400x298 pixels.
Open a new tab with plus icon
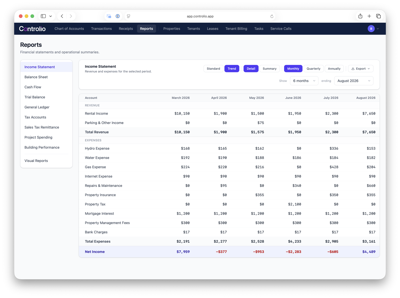(x=369, y=16)
